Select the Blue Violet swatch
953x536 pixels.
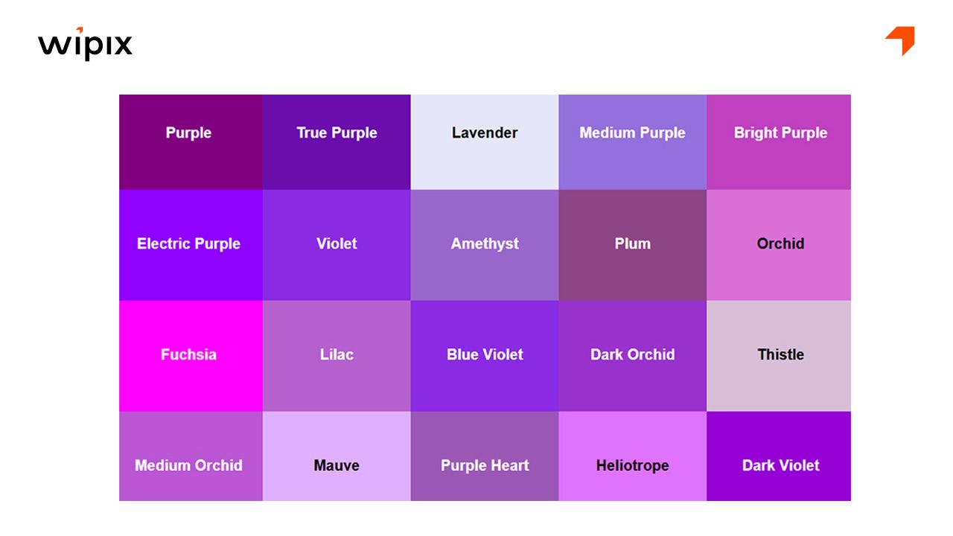click(485, 356)
